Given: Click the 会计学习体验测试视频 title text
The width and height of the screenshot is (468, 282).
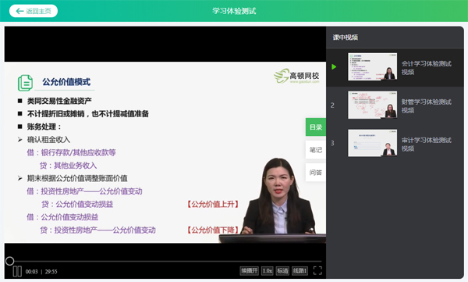Looking at the screenshot, I should pyautogui.click(x=426, y=68).
